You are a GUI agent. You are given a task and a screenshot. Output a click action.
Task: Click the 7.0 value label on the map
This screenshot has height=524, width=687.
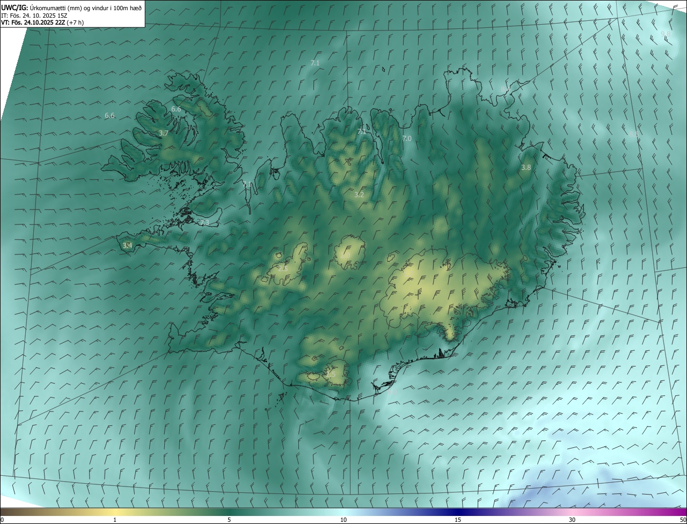pos(407,138)
